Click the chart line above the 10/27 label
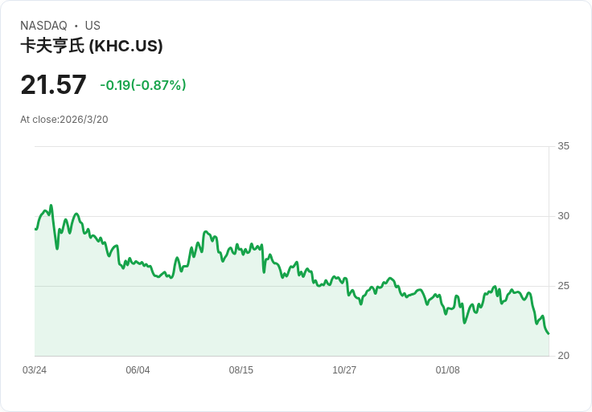The image size is (592, 412). pyautogui.click(x=344, y=279)
